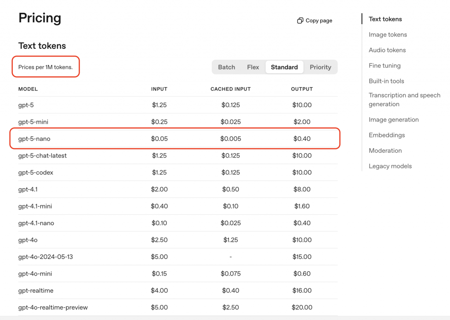
Task: Open Fine tuning section link
Action: tap(385, 66)
